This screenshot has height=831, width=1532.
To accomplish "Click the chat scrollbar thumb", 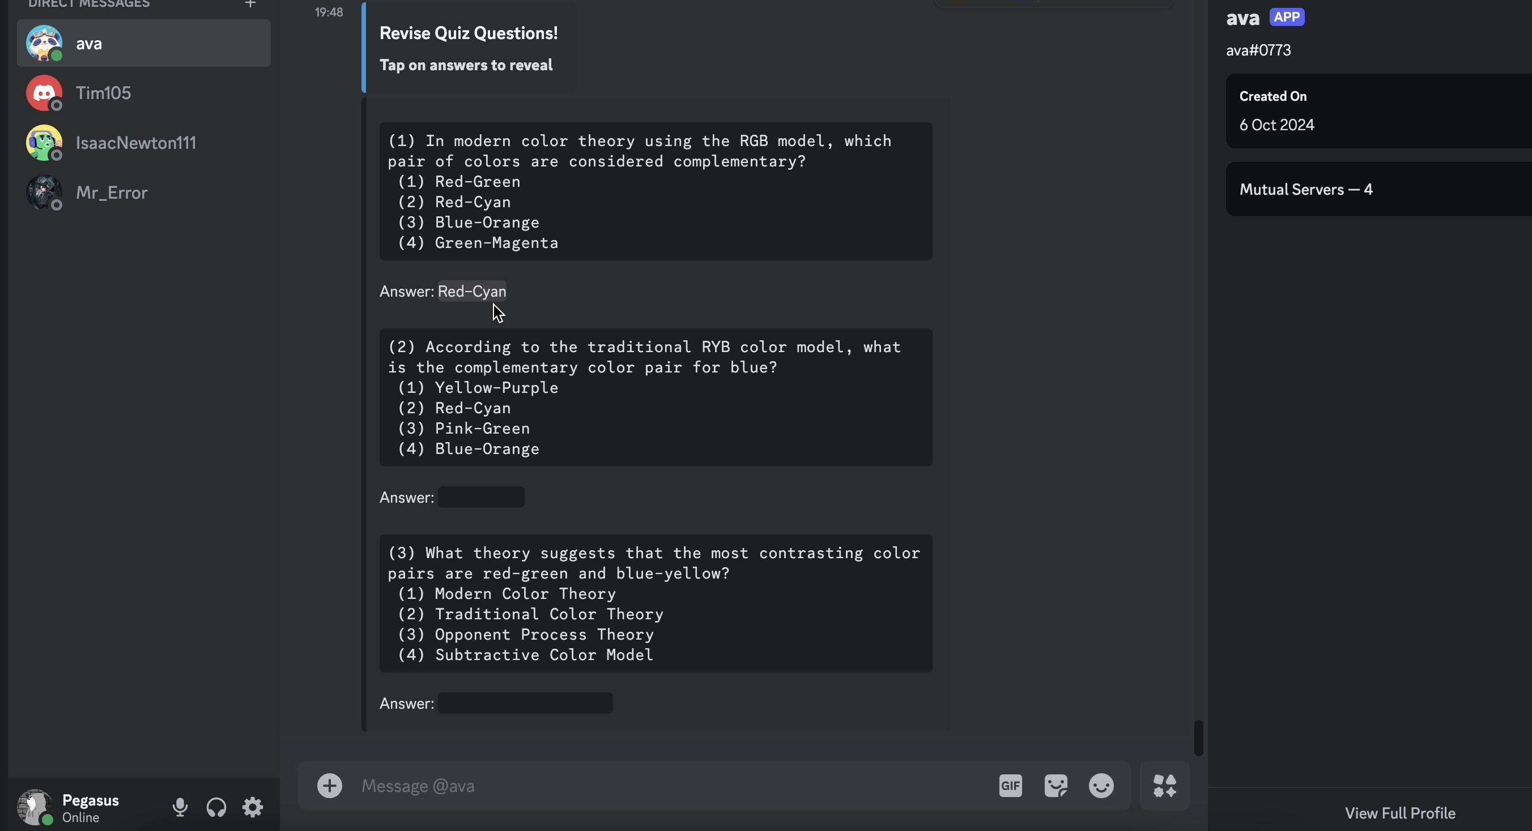I will click(x=1198, y=738).
